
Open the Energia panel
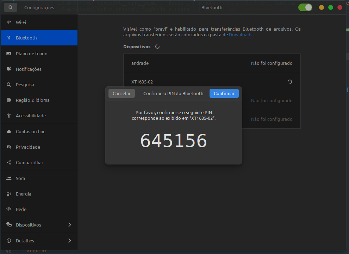[x=39, y=194]
